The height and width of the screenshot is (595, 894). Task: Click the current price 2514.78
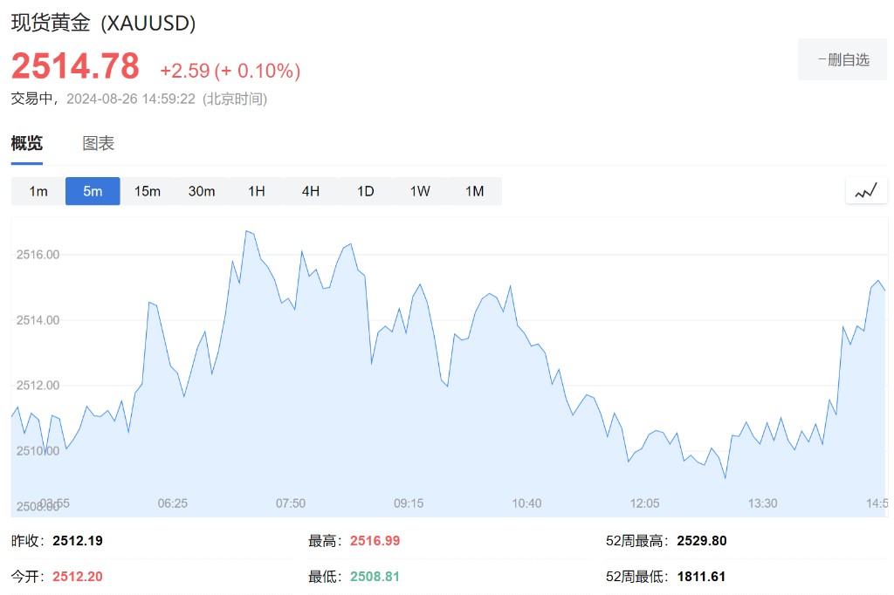click(x=75, y=66)
